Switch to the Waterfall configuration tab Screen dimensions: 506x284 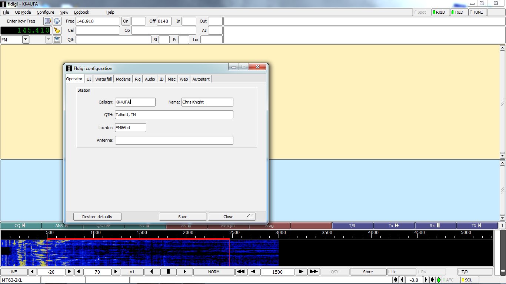[103, 79]
